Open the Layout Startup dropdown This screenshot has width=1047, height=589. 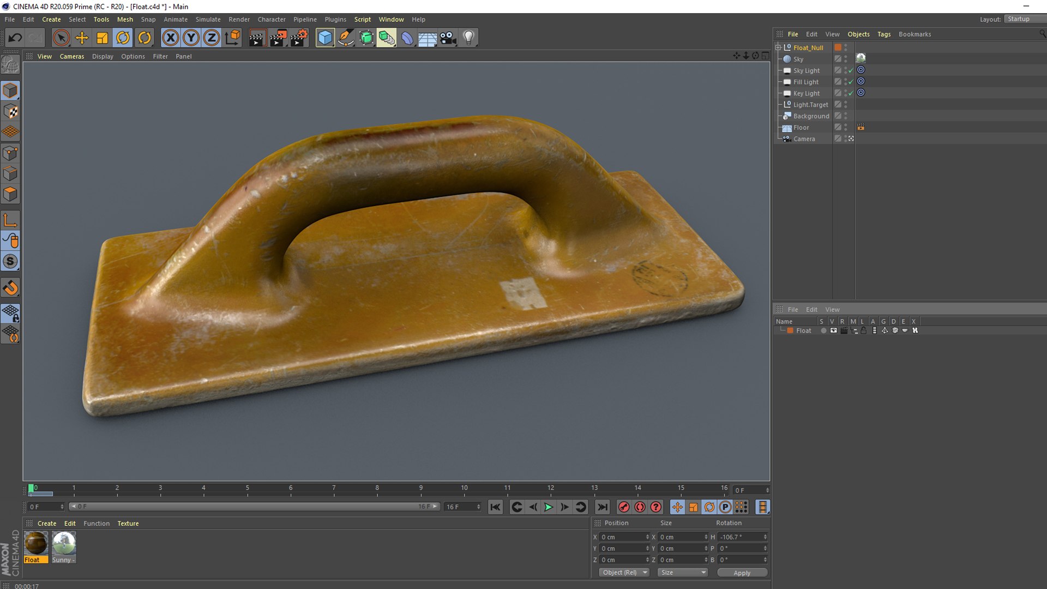(x=1025, y=19)
